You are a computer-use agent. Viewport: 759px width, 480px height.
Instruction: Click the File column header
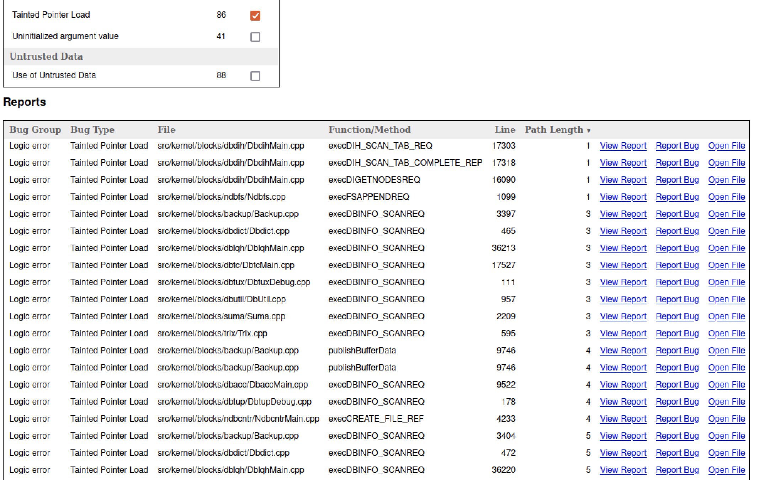pyautogui.click(x=166, y=130)
